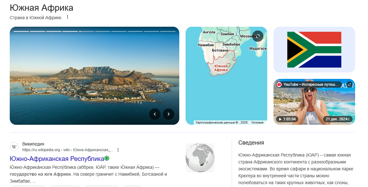This screenshot has height=187, width=368.
Task: Click the play icon beside 1:05:04
Action: [x=279, y=119]
